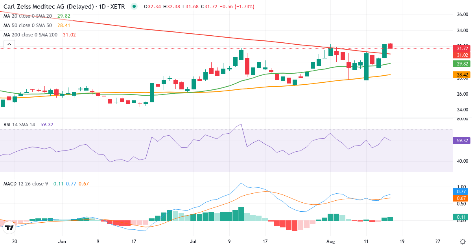
Task: Click the MA 20 value 29.82 in legend
Action: [x=64, y=16]
